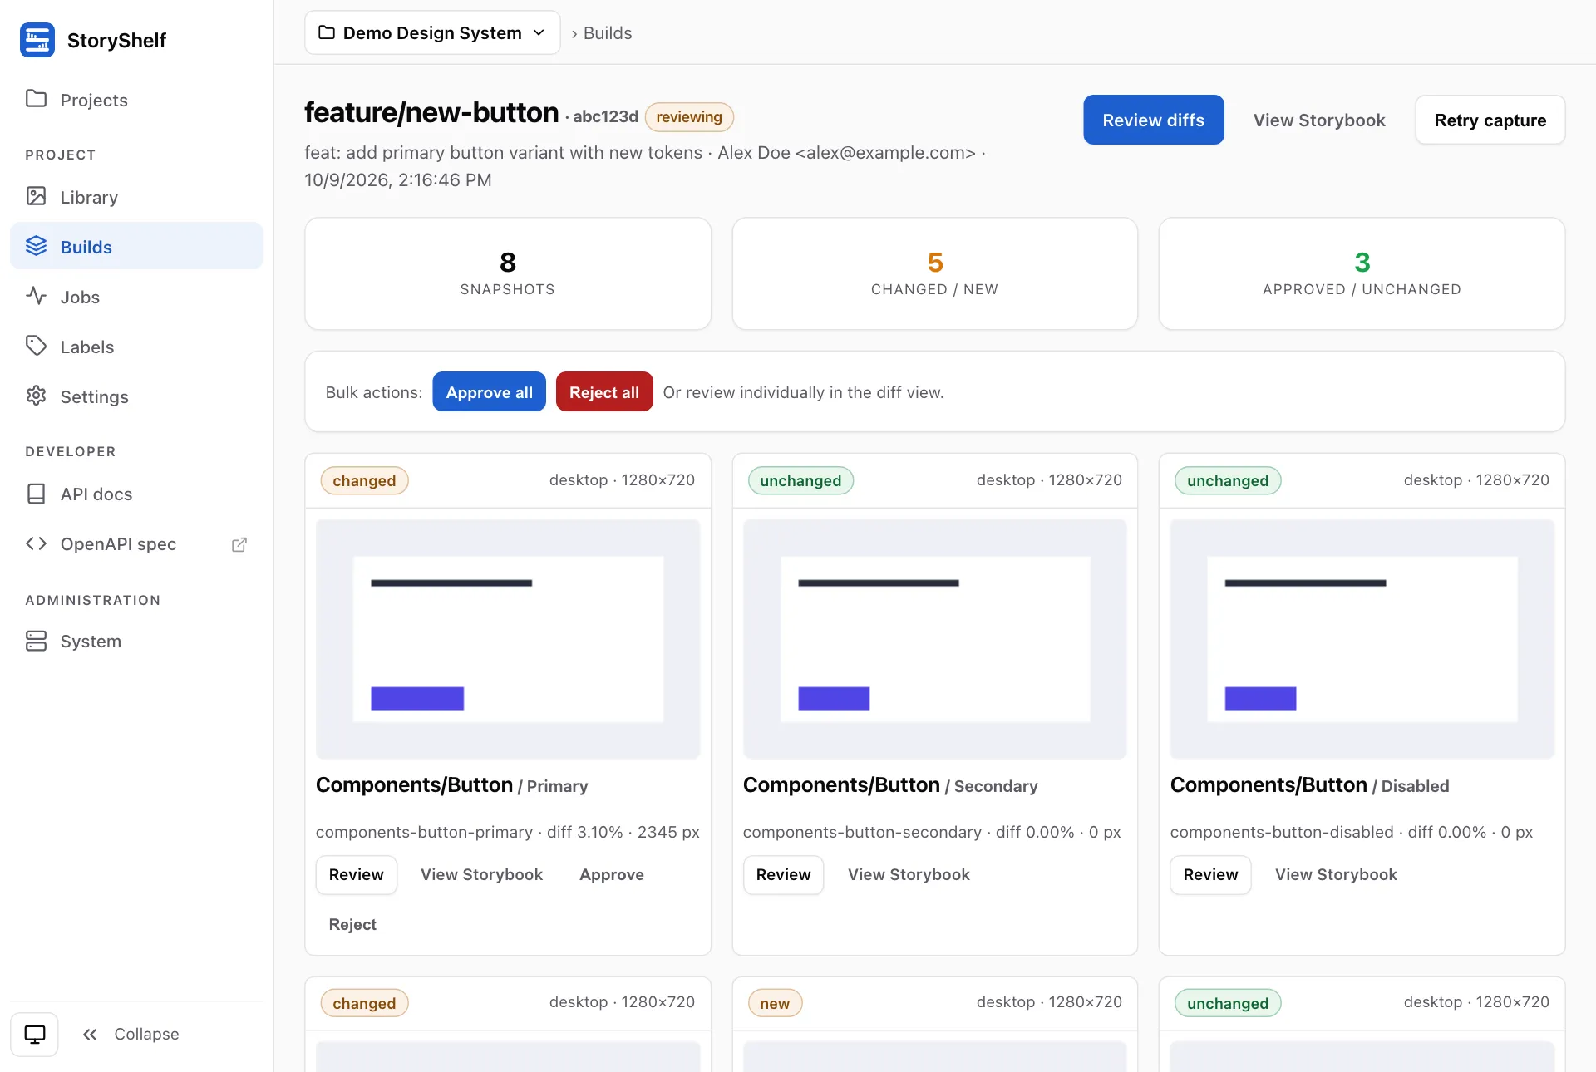Click Review on the Primary button card
The height and width of the screenshot is (1072, 1596).
point(356,874)
